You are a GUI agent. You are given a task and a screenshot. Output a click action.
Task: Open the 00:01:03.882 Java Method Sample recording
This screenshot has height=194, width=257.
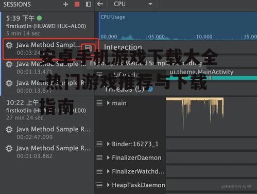point(48,152)
